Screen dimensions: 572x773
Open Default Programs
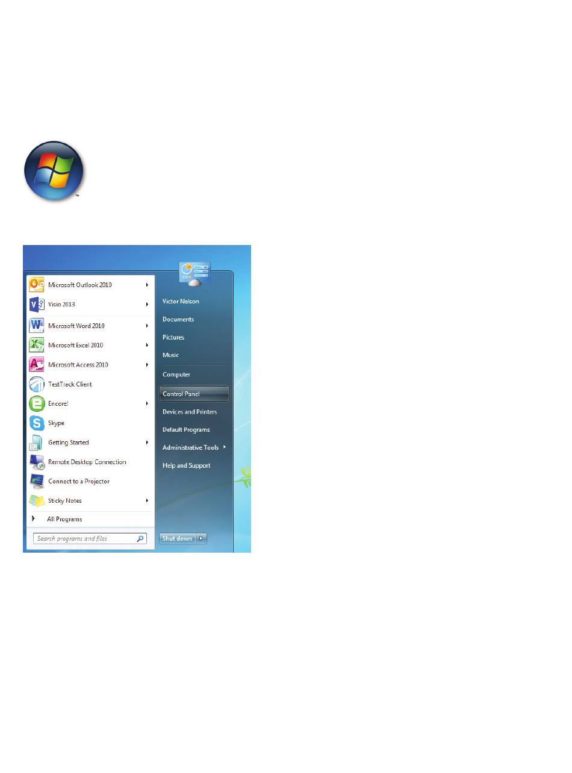click(186, 430)
